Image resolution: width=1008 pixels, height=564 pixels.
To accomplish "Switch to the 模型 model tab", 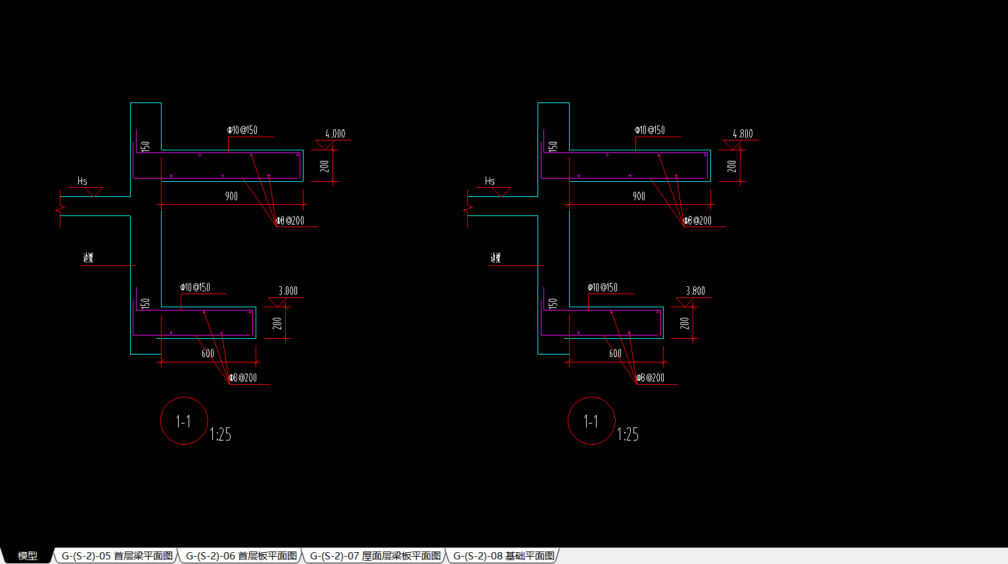I will pos(27,555).
